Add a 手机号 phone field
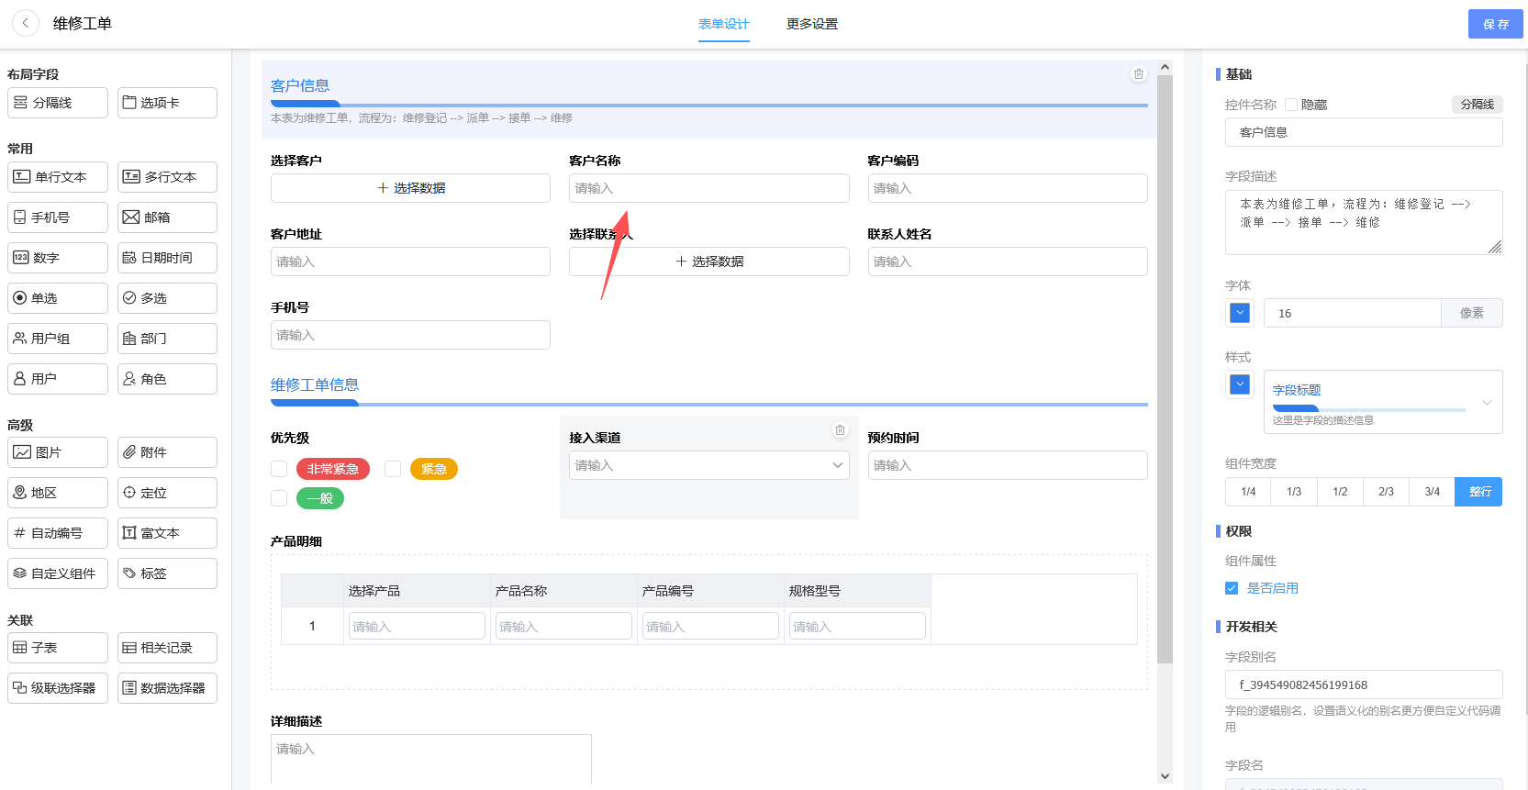This screenshot has height=790, width=1528. [58, 217]
